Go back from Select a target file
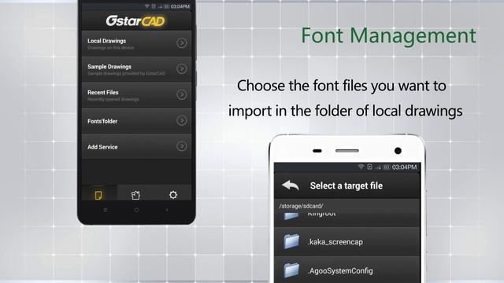 [291, 186]
